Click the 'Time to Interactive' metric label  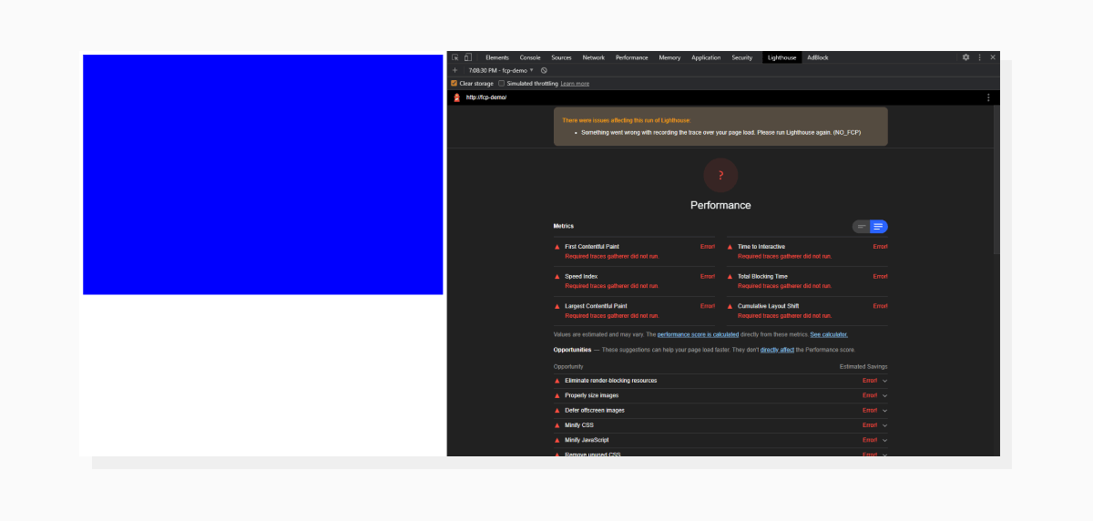click(x=761, y=247)
